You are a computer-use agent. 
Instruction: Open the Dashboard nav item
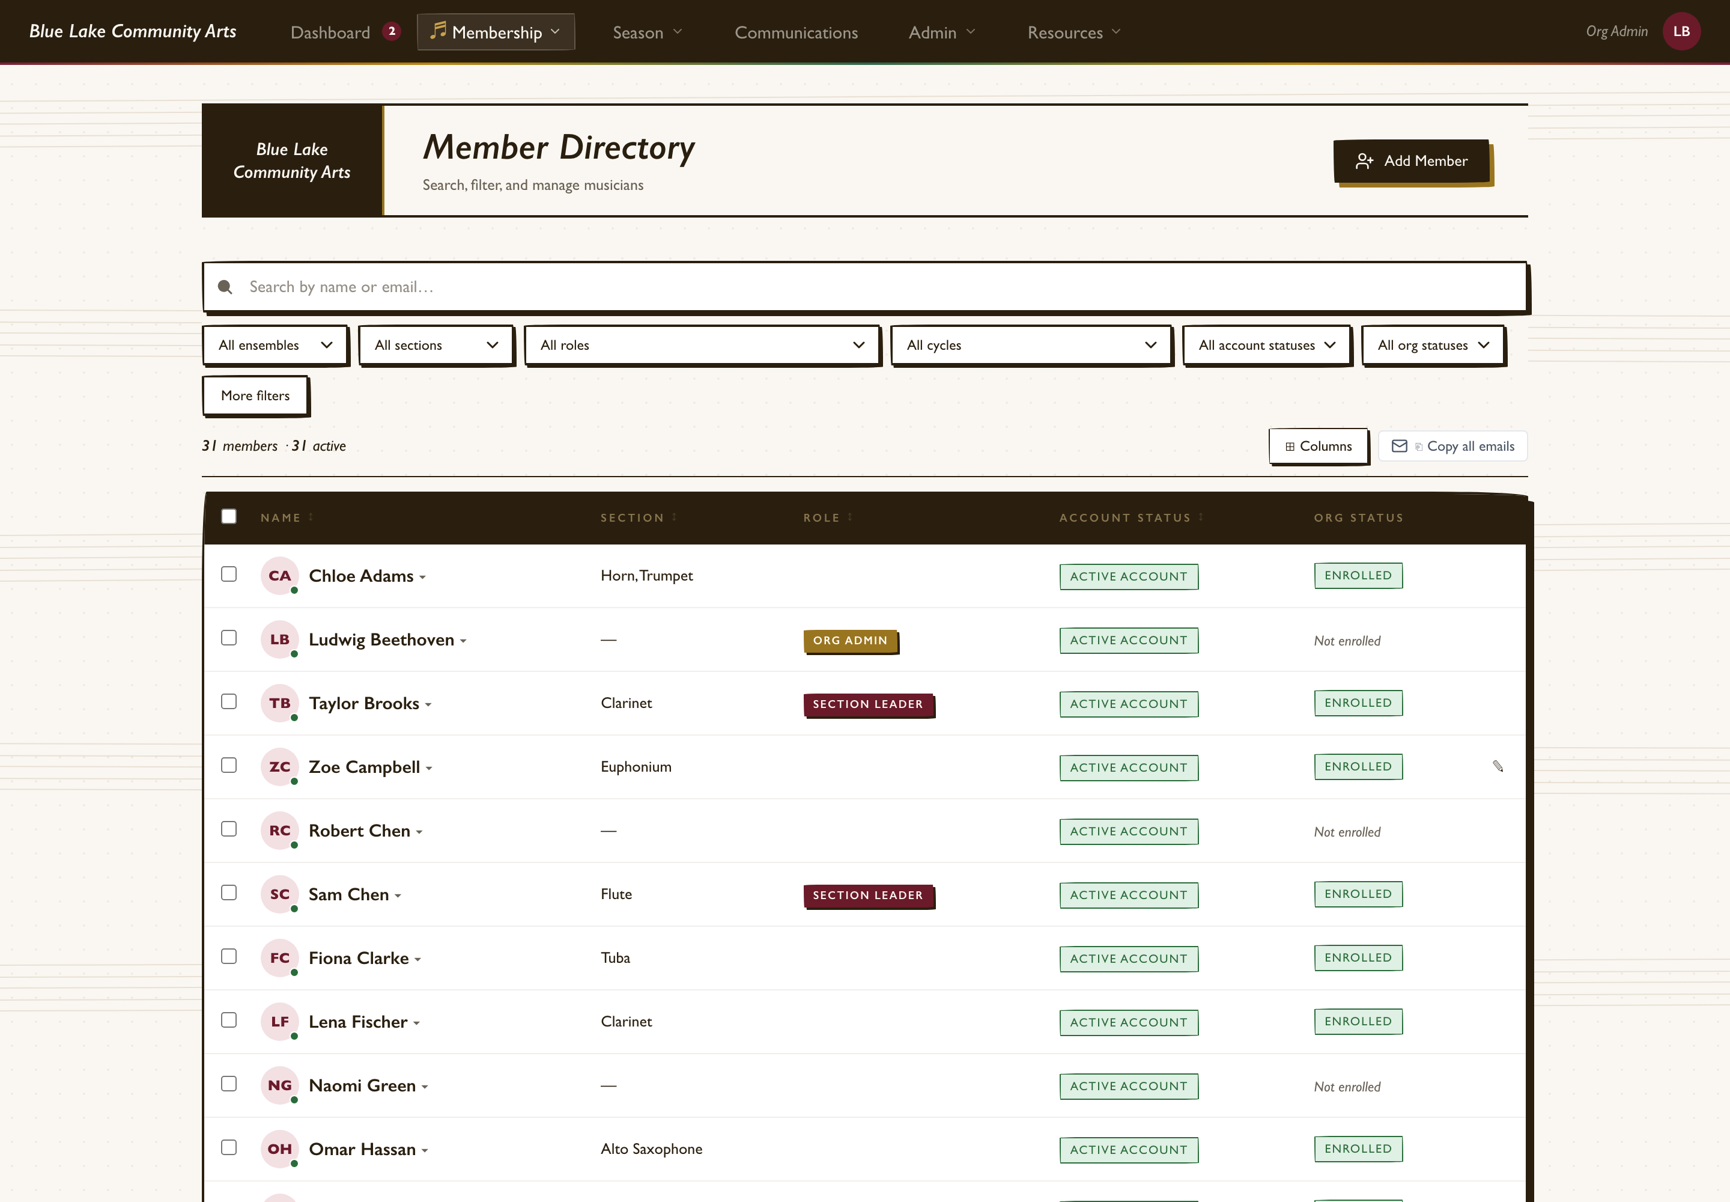click(330, 32)
